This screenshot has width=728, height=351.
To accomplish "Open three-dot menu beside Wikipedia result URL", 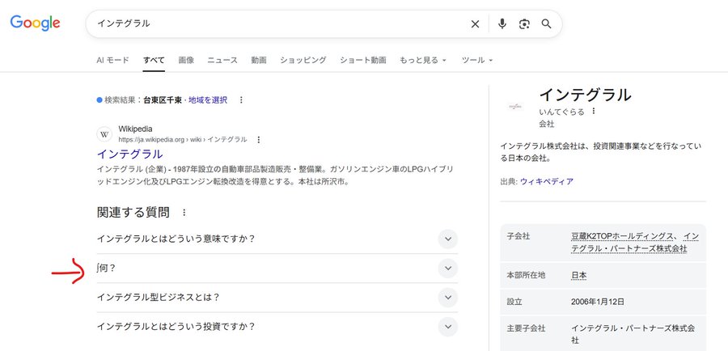I will [259, 140].
